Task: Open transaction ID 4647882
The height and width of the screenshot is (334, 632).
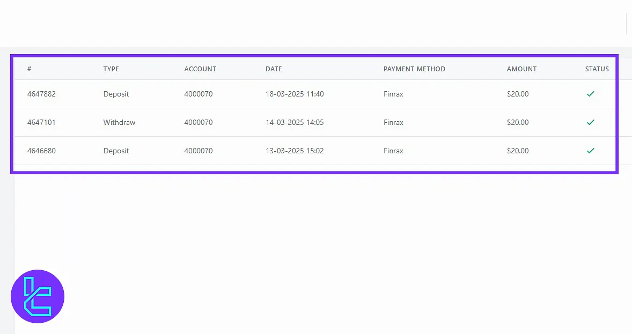Action: (41, 94)
